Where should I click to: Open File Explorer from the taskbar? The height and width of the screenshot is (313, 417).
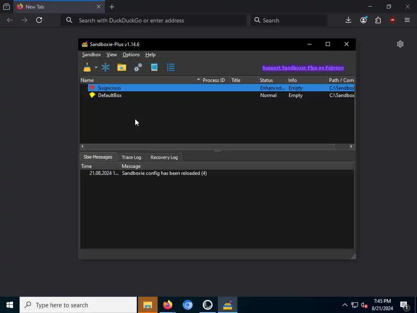[x=147, y=305]
